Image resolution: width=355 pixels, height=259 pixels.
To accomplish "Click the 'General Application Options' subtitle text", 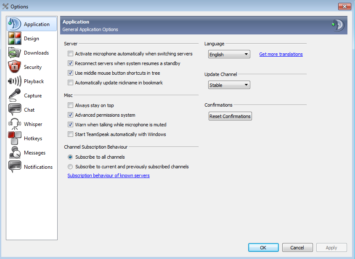I will coord(90,29).
